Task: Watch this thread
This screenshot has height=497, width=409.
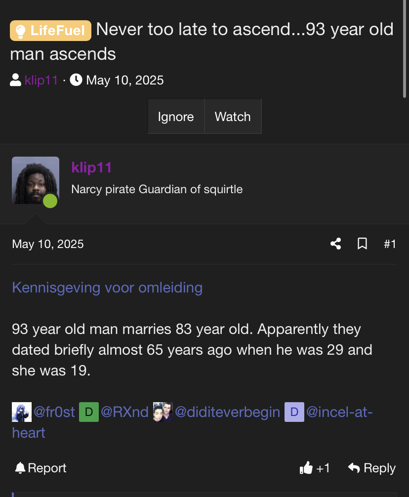Action: click(x=233, y=117)
